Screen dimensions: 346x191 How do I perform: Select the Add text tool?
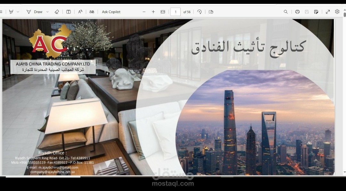point(69,12)
